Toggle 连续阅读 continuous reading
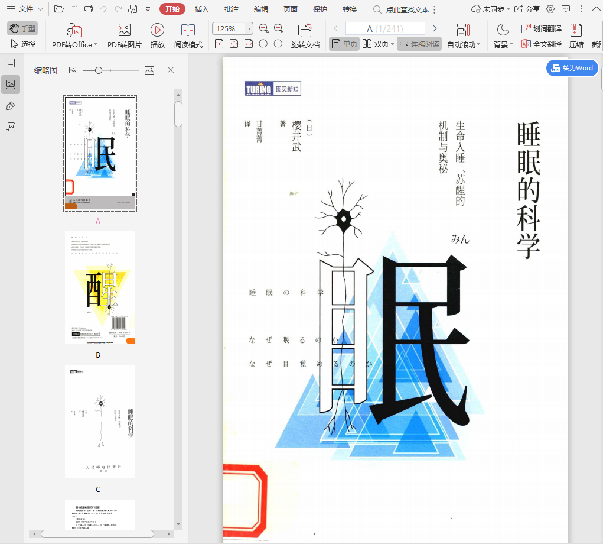The image size is (603, 544). pos(419,44)
